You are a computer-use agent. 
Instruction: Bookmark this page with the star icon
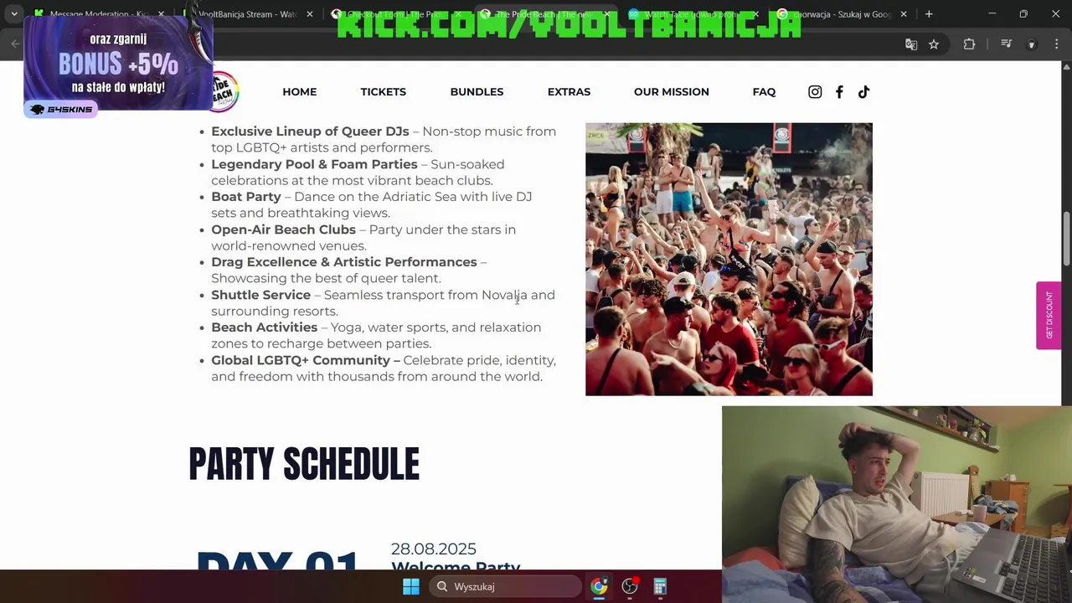click(934, 44)
